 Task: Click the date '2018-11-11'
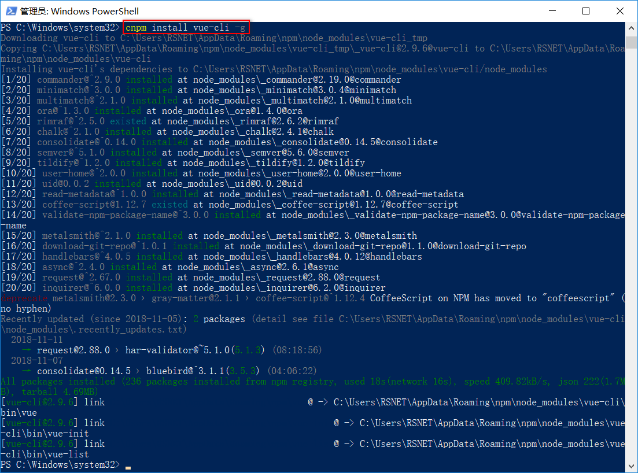37,339
